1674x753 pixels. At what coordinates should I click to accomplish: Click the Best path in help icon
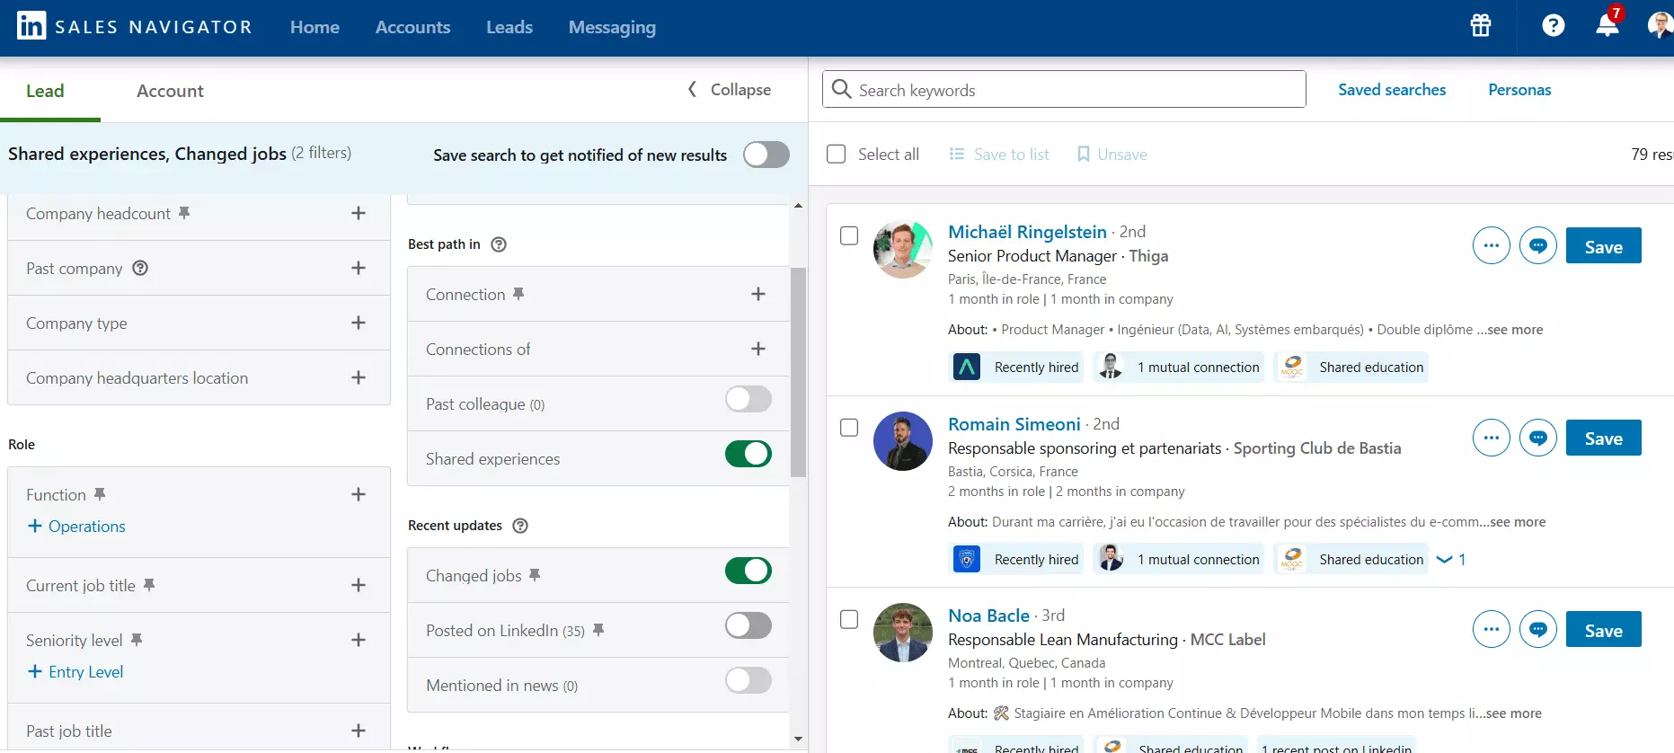pyautogui.click(x=499, y=244)
